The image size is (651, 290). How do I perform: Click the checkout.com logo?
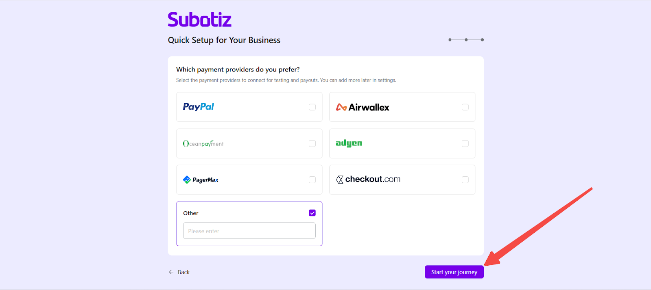tap(368, 180)
